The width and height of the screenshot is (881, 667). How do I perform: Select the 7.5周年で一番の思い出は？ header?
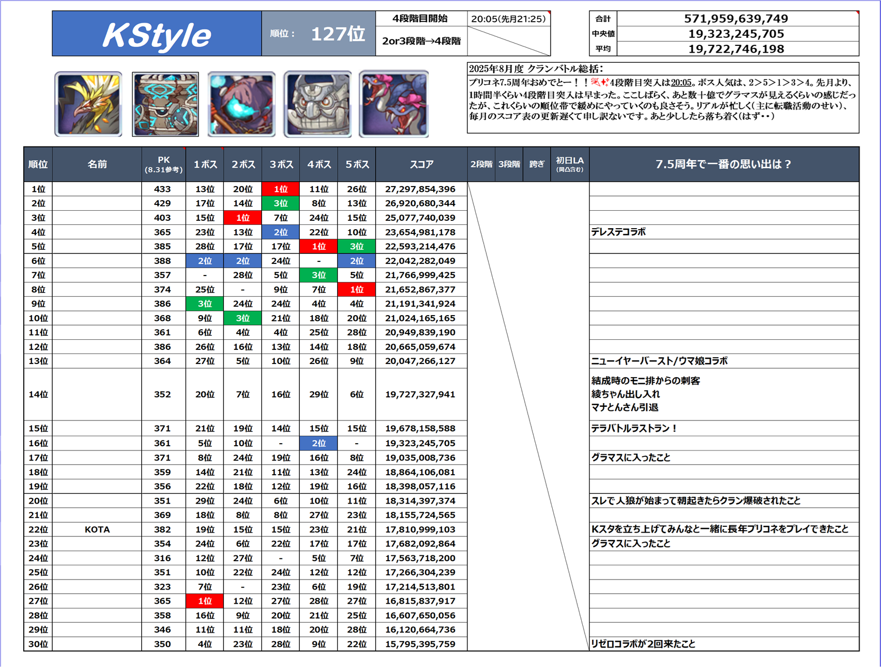pyautogui.click(x=723, y=164)
